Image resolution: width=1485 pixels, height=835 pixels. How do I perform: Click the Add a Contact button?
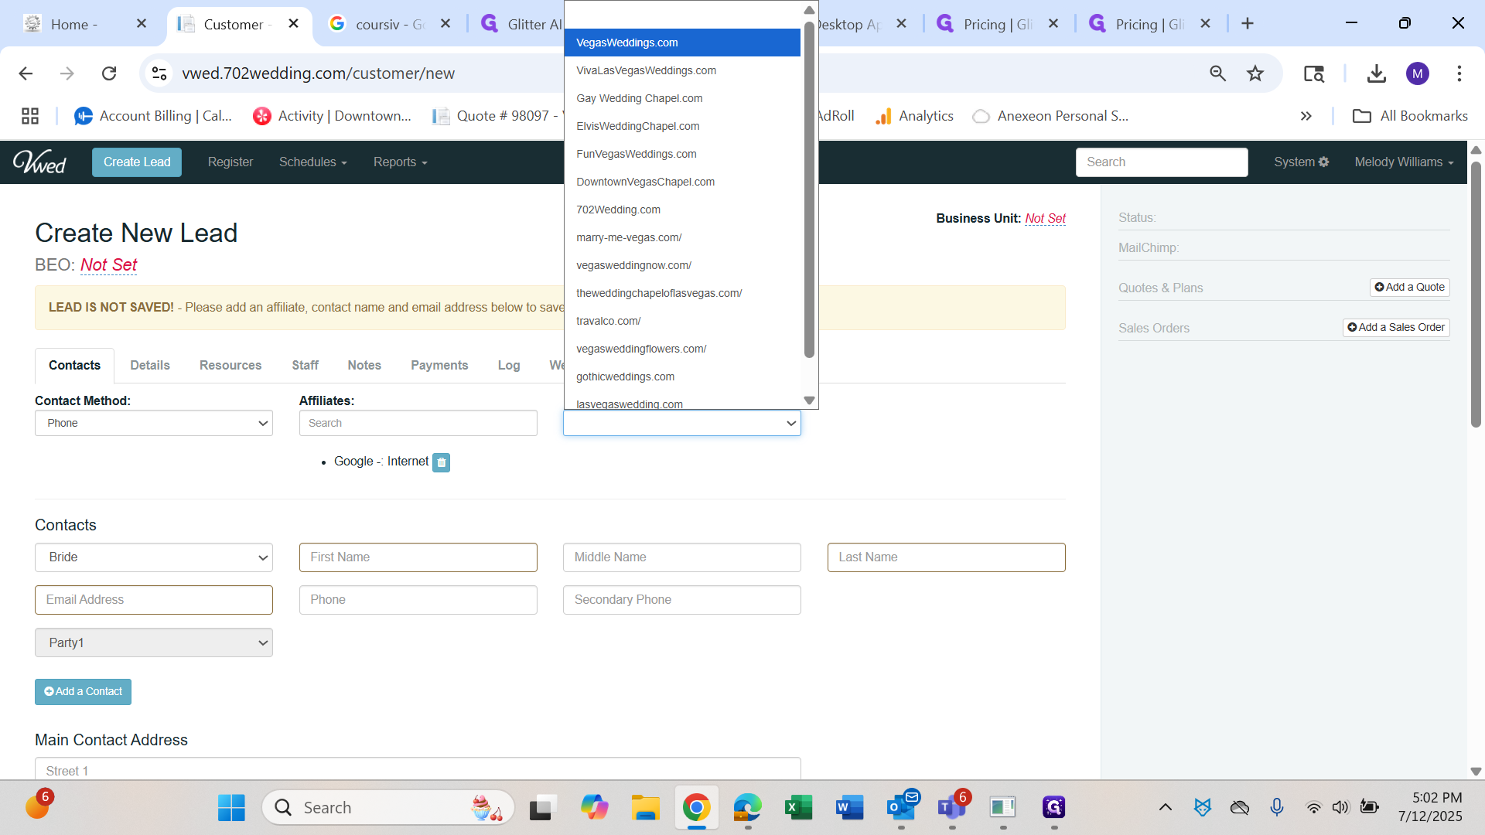[83, 692]
